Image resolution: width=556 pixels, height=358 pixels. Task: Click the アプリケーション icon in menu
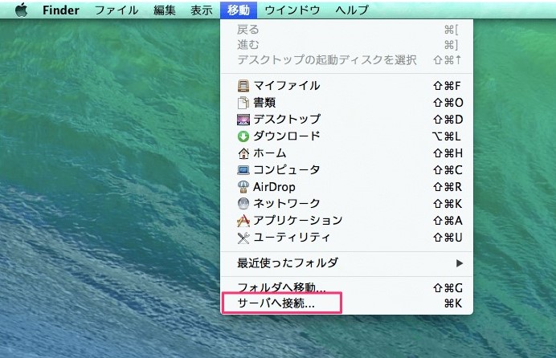click(x=244, y=221)
